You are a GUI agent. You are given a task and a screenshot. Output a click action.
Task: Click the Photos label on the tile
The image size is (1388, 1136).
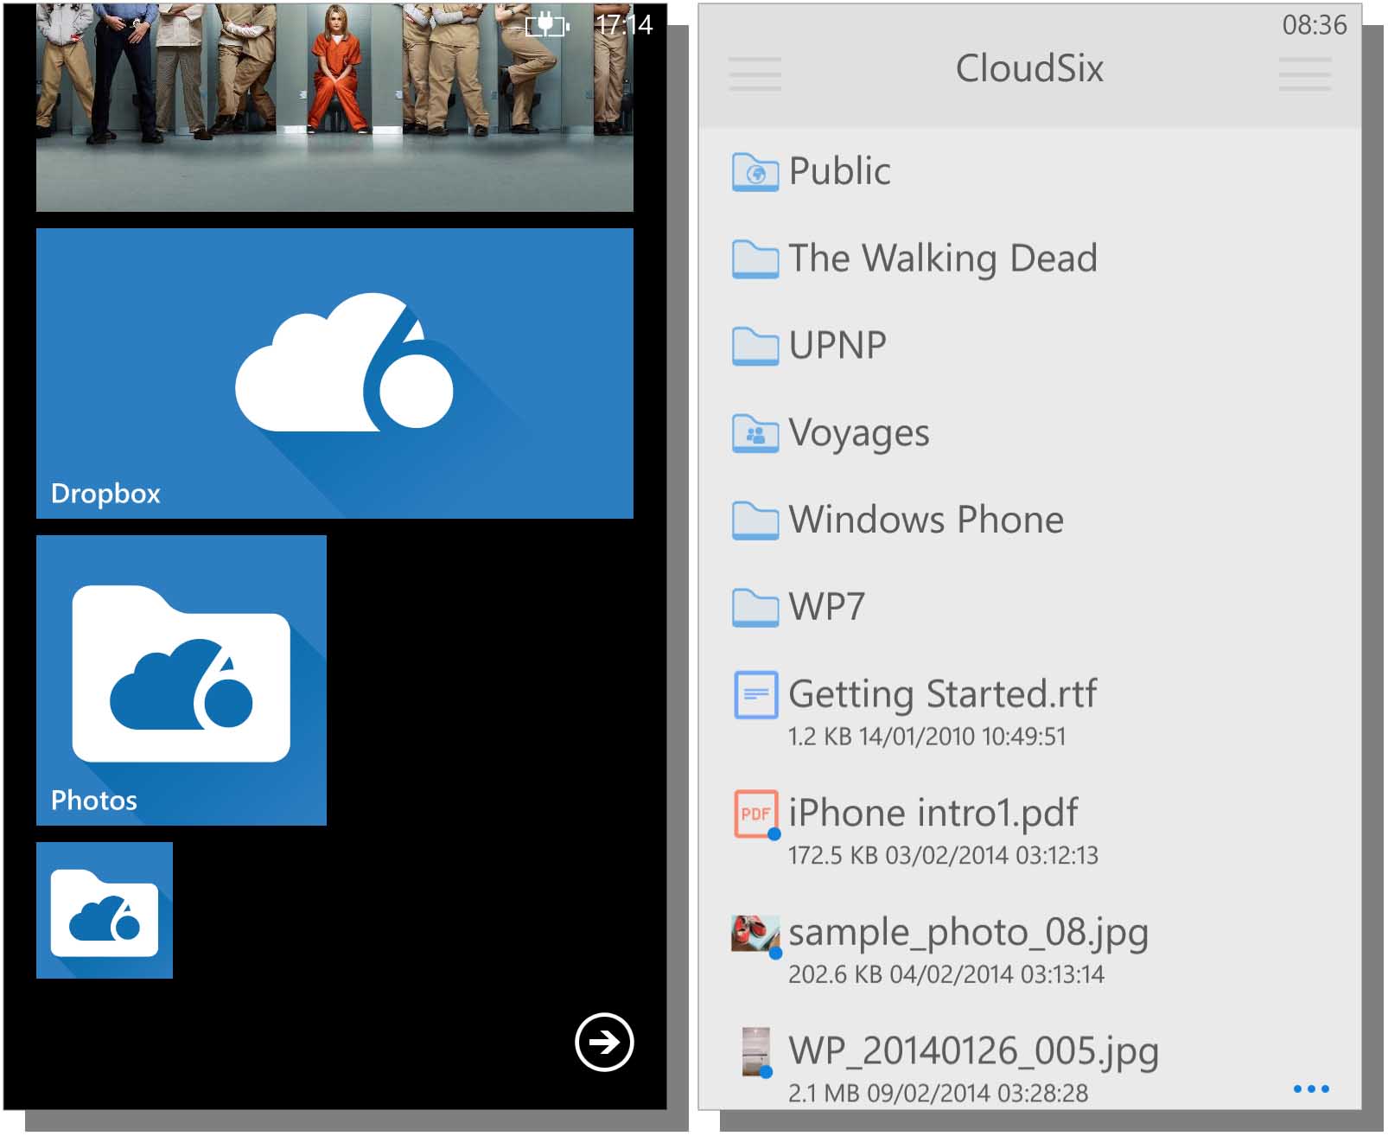[x=94, y=801]
